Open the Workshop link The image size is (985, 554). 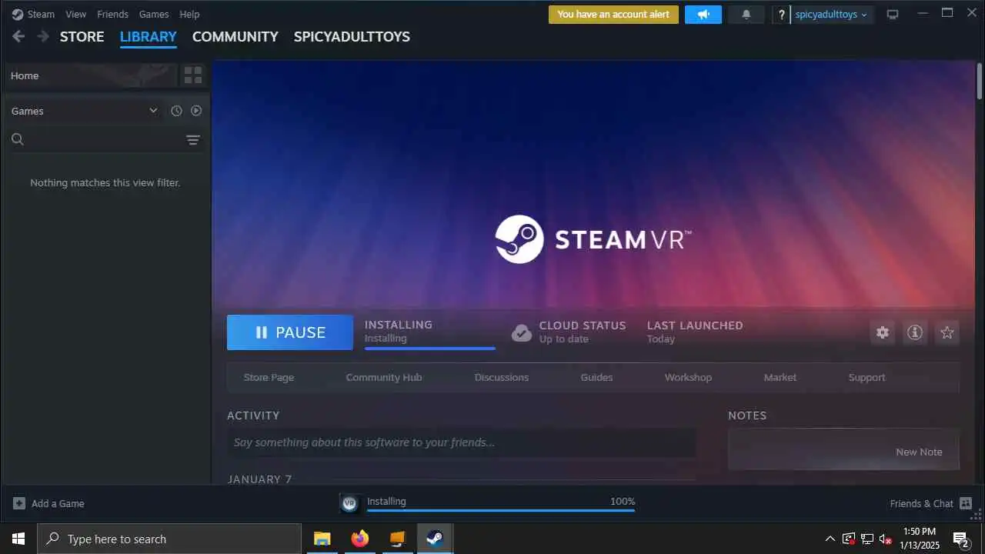click(688, 377)
